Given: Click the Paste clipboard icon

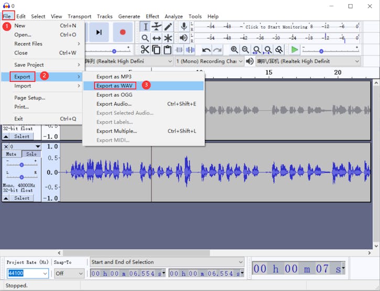Looking at the screenshot, I should tap(168, 50).
